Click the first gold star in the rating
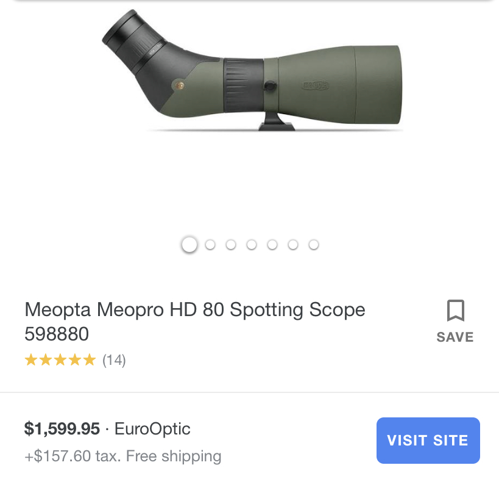 (x=30, y=360)
